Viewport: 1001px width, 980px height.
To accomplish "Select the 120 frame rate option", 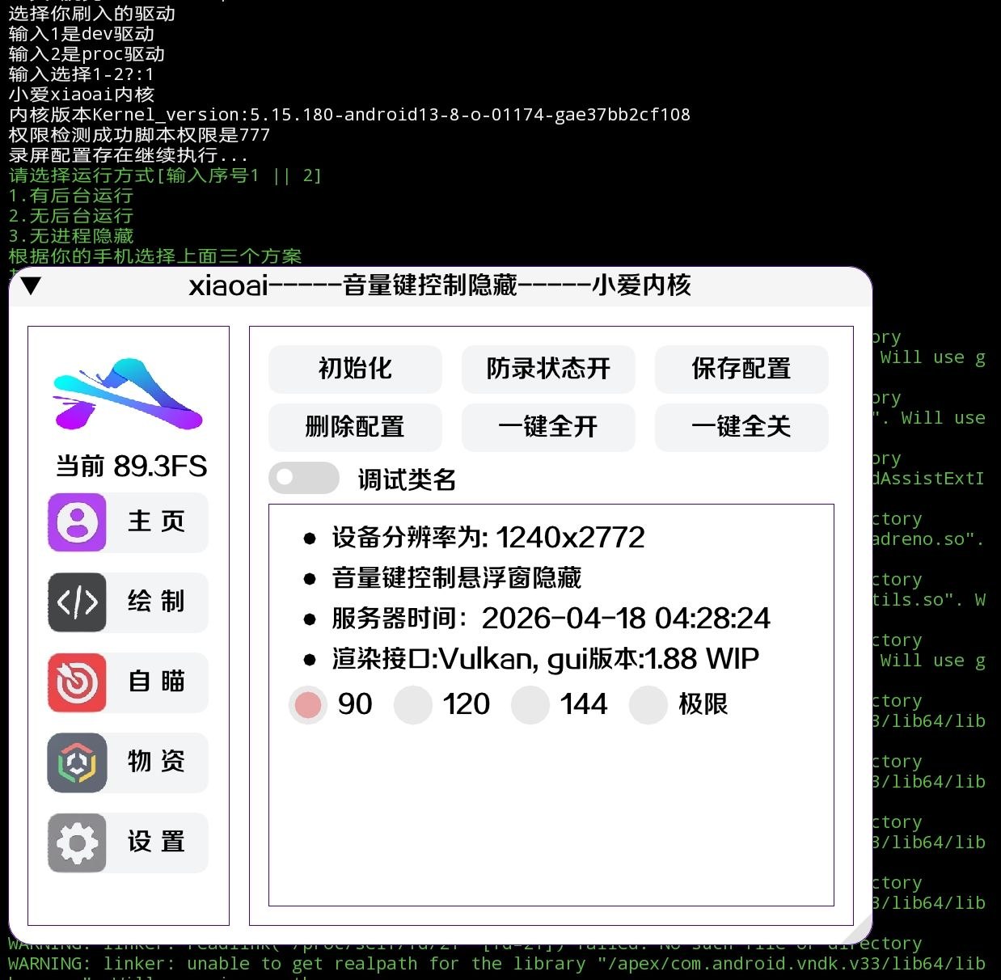I will tap(412, 704).
